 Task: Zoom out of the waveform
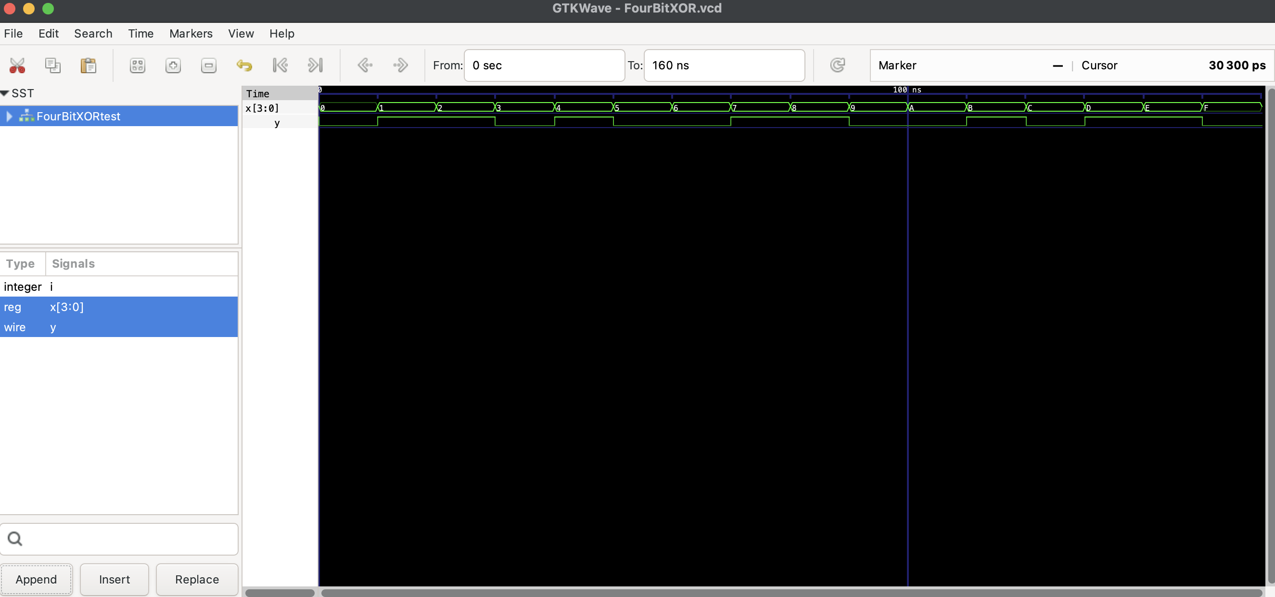(208, 65)
